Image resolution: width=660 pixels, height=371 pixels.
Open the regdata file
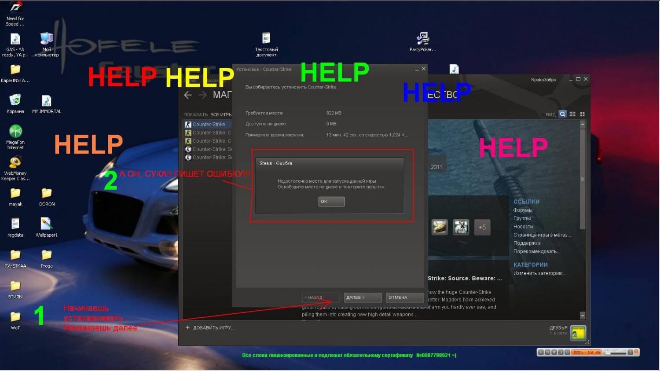15,228
